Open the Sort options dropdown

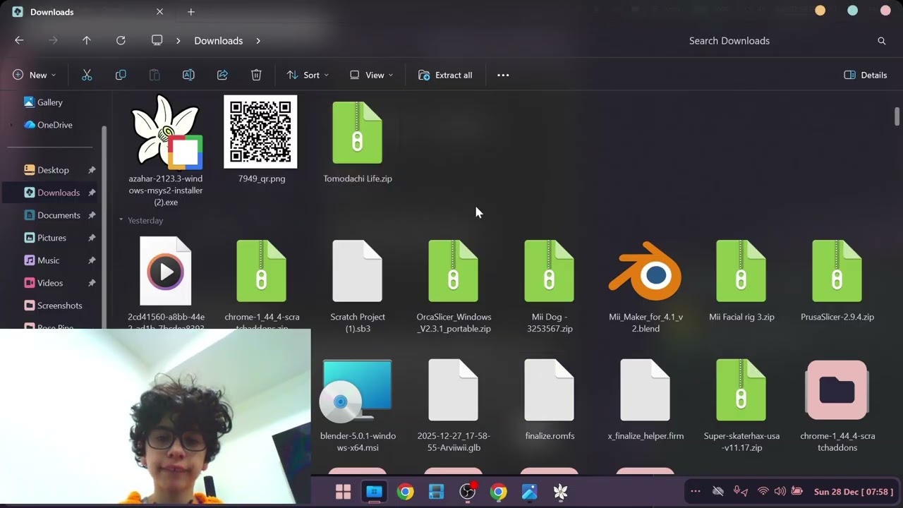pyautogui.click(x=308, y=75)
